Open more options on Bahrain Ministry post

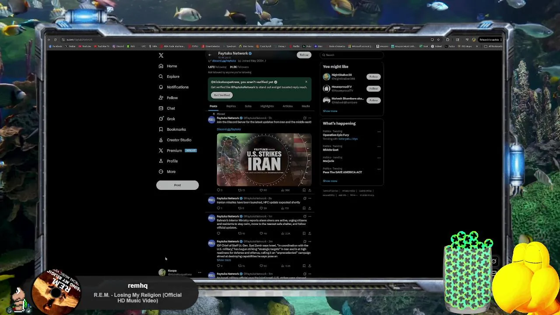coord(310,216)
